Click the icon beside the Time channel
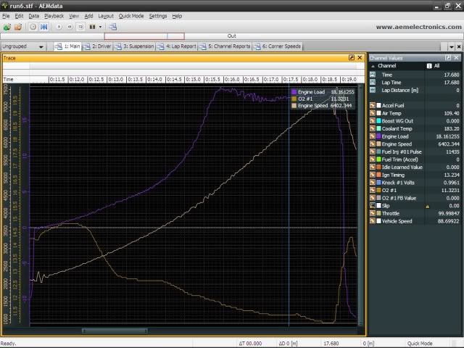464x348 pixels. [x=373, y=74]
